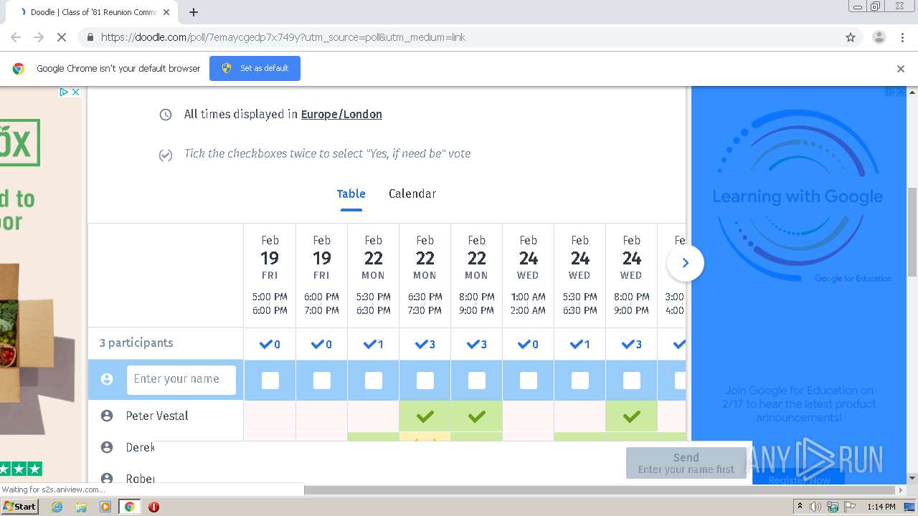
Task: Tick checkbox for Feb 22 6:30 PM
Action: pos(425,381)
